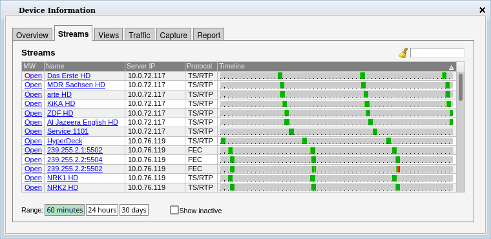Go to the Traffic tab
Viewport: 491px width, 239px height.
(x=140, y=35)
